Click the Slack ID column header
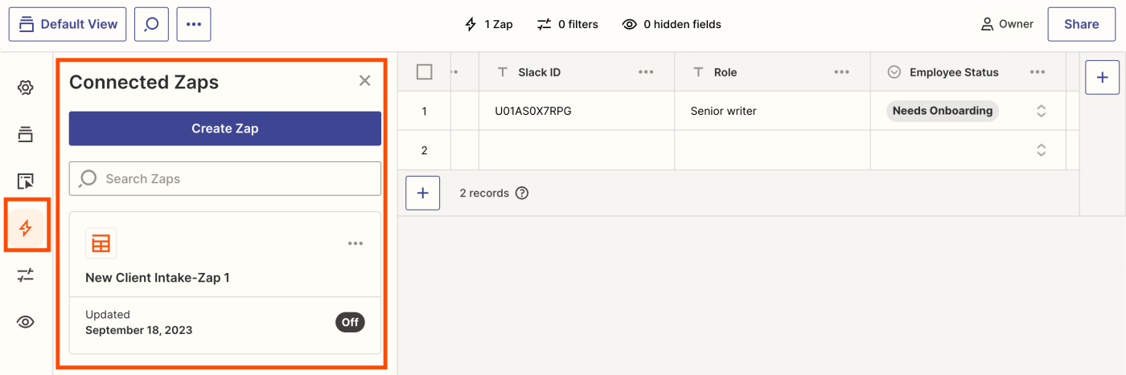 (x=577, y=72)
